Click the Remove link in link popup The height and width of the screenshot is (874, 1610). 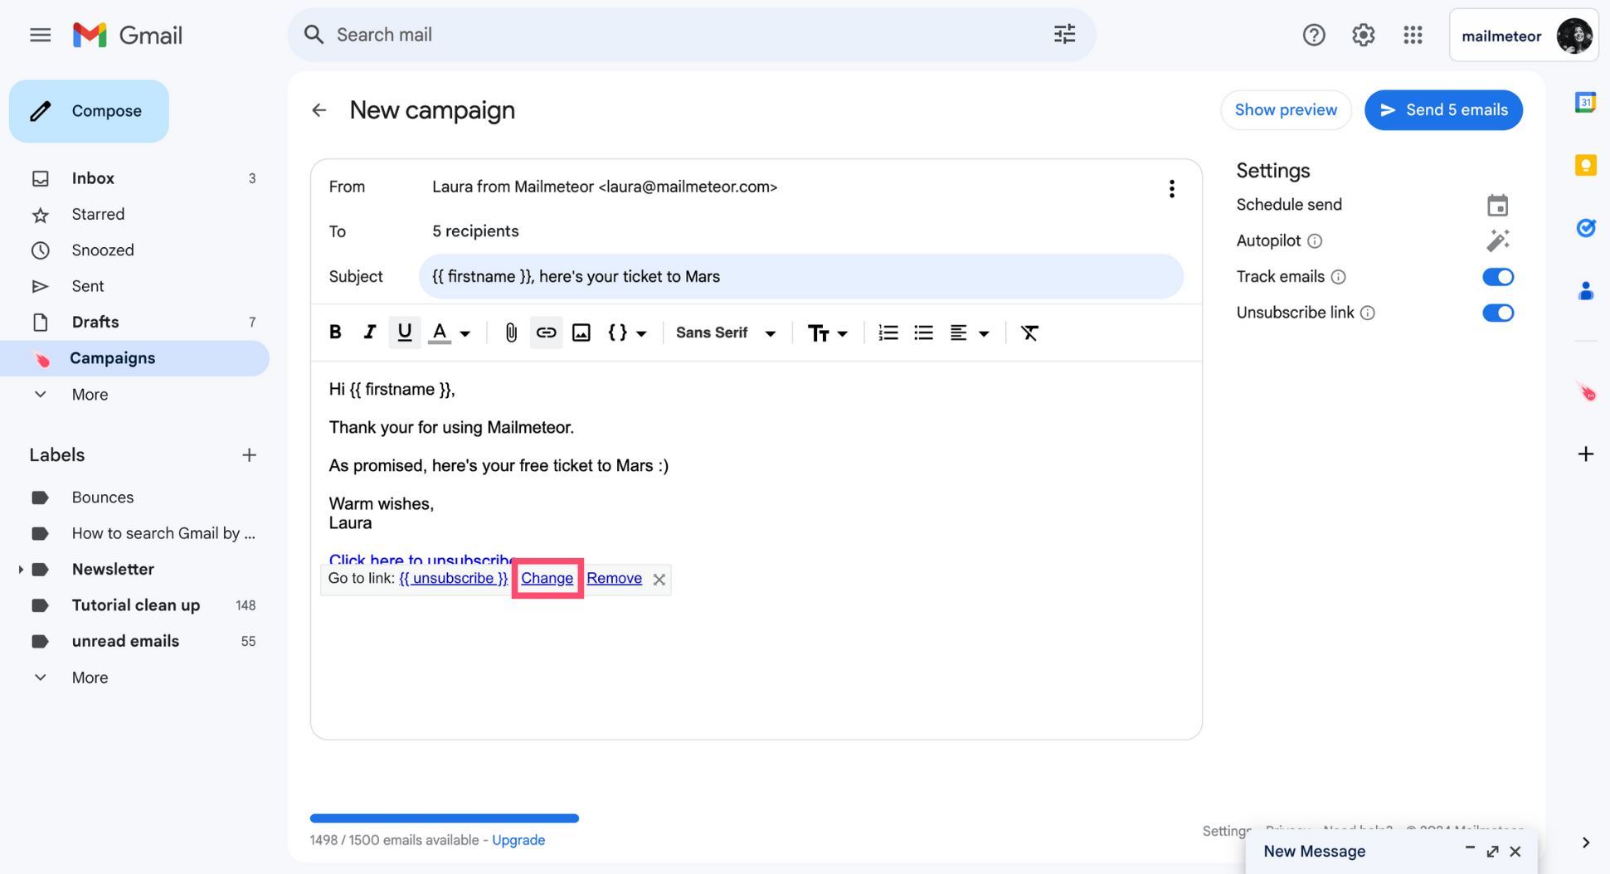coord(614,579)
